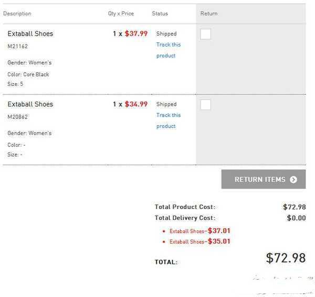Select the Qty x Price column header
This screenshot has width=315, height=297.
tap(121, 14)
